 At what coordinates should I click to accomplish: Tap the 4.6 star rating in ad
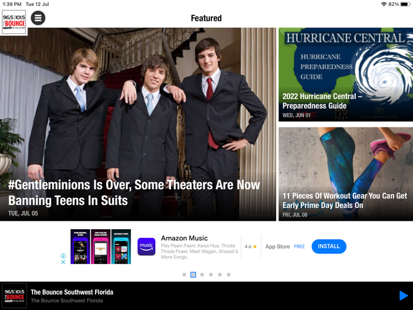[x=251, y=246]
